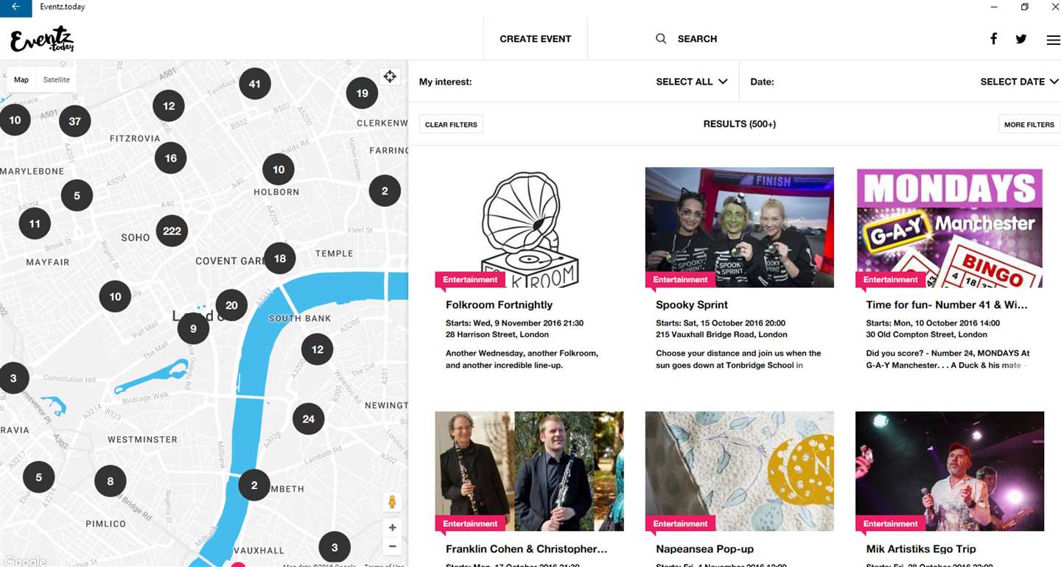This screenshot has height=567, width=1061.
Task: Select the 222 events cluster in Soho
Action: tap(172, 230)
